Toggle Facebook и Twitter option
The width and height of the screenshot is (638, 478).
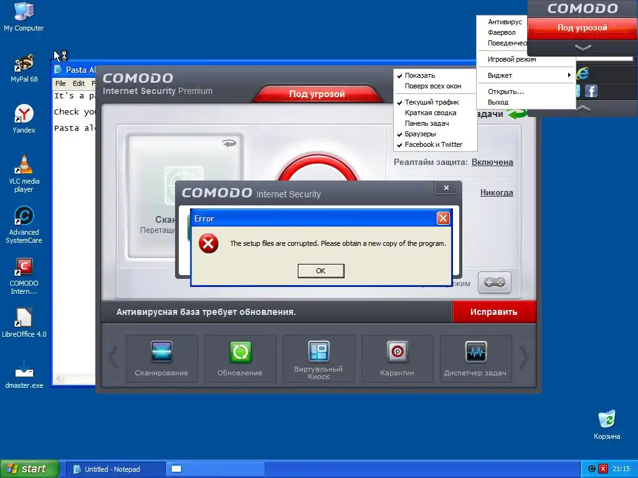(435, 144)
